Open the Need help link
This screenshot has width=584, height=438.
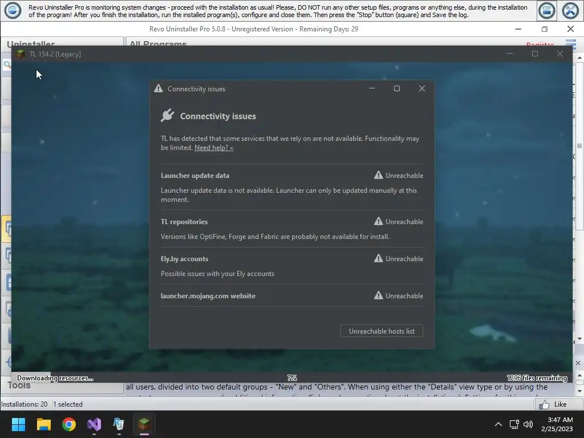click(x=214, y=148)
